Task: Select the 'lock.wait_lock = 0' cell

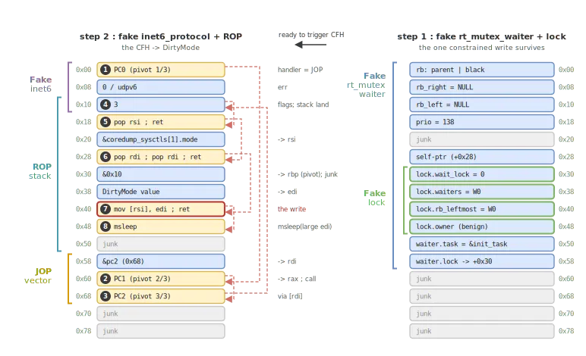Action: coord(482,174)
